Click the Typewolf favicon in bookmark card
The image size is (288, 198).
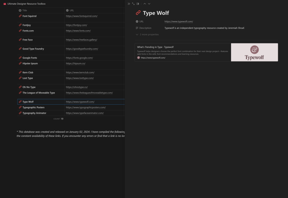(138, 58)
